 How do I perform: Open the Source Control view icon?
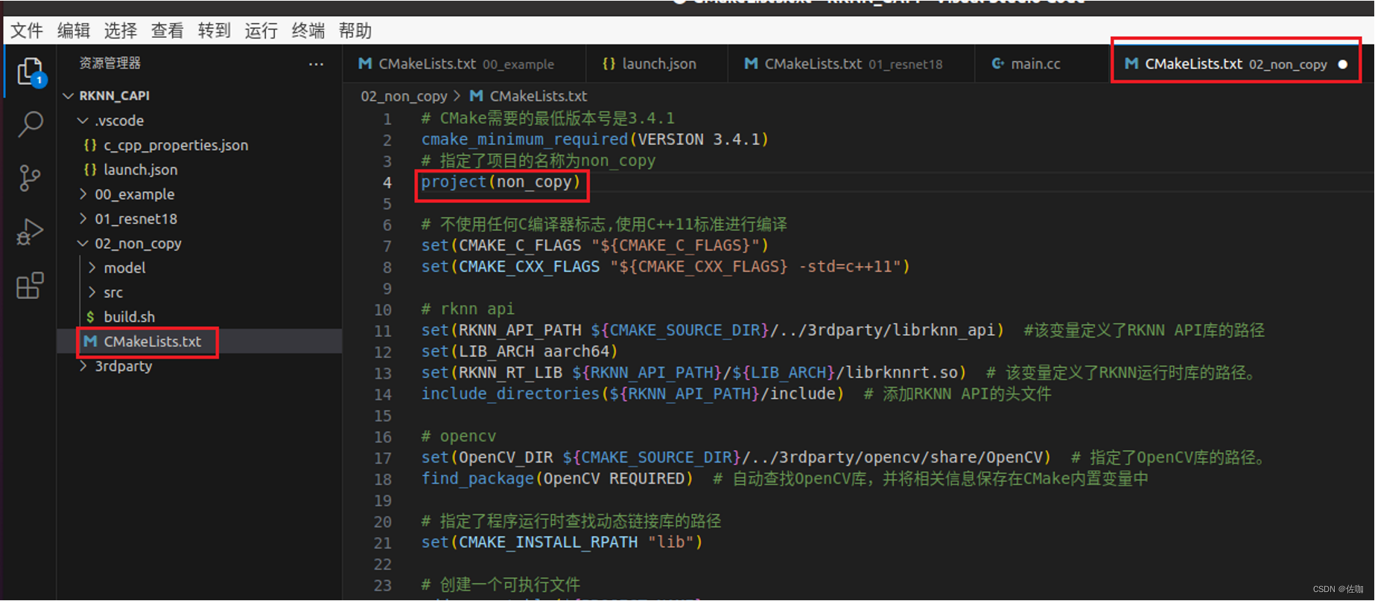(x=30, y=179)
